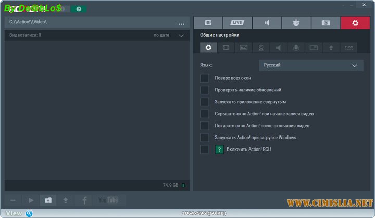Open webcam settings sub-tab icon

261,48
